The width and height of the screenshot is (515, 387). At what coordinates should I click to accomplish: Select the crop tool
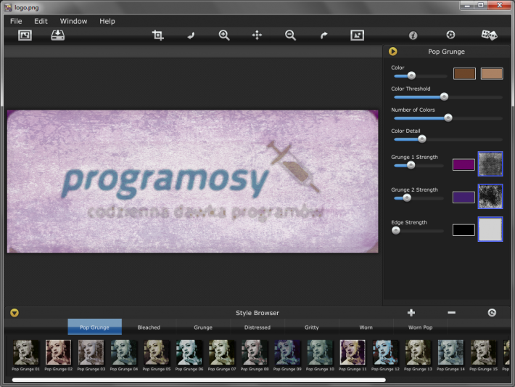(x=158, y=35)
